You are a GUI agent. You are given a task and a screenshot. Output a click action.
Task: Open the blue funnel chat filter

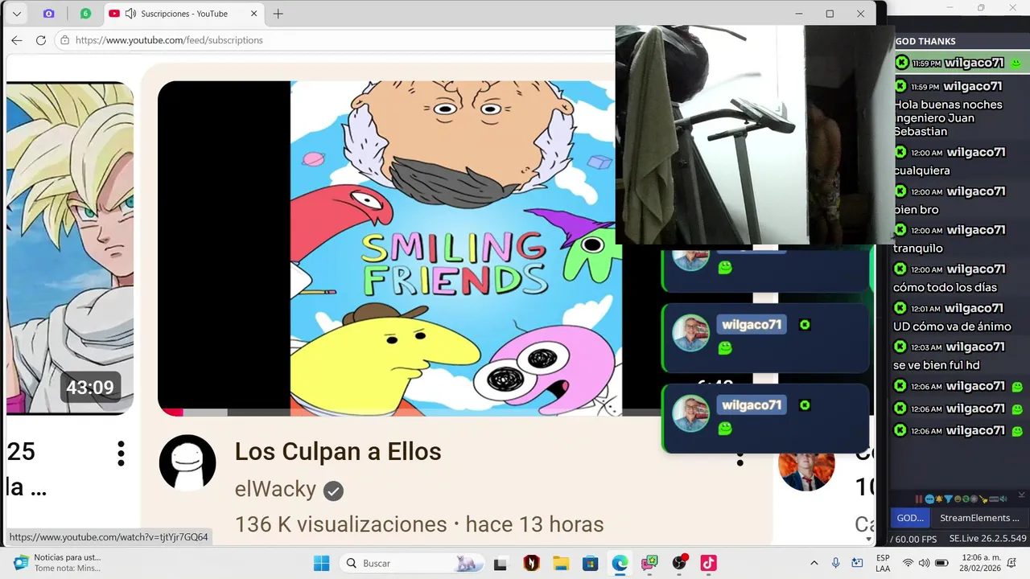point(949,499)
